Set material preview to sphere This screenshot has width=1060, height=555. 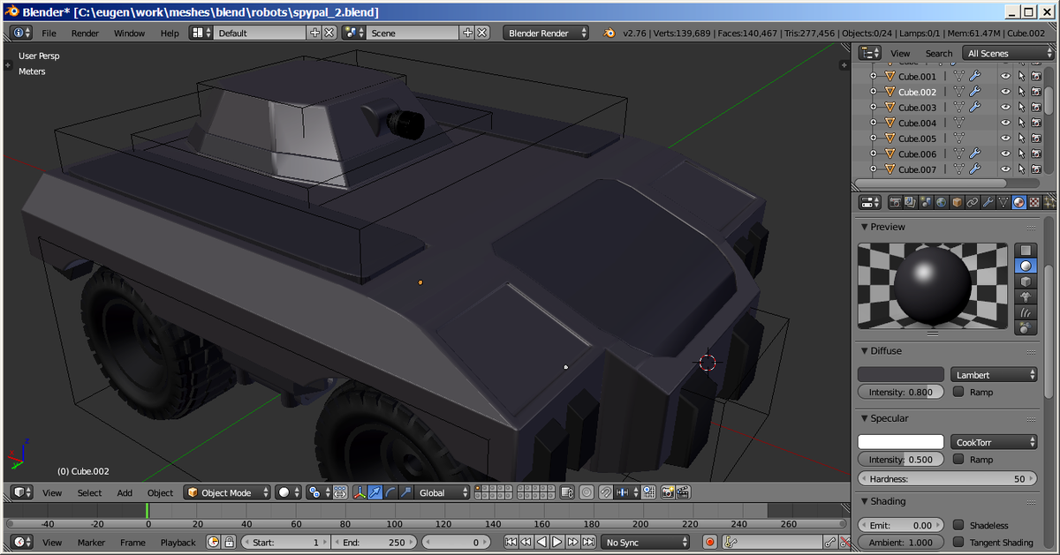point(1026,266)
